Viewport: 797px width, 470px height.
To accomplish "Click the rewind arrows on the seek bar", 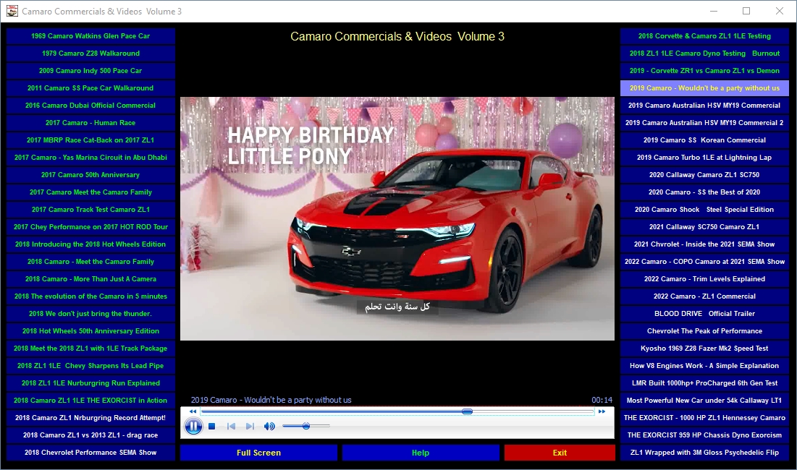I will coord(193,411).
